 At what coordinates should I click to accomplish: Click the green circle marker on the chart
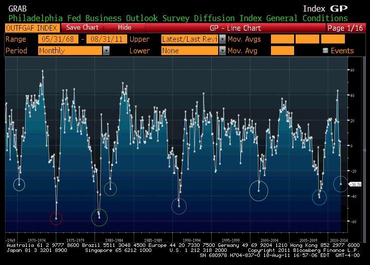(99, 217)
